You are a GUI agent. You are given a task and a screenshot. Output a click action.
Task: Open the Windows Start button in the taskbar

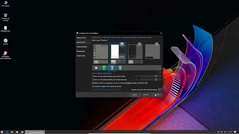[2, 132]
